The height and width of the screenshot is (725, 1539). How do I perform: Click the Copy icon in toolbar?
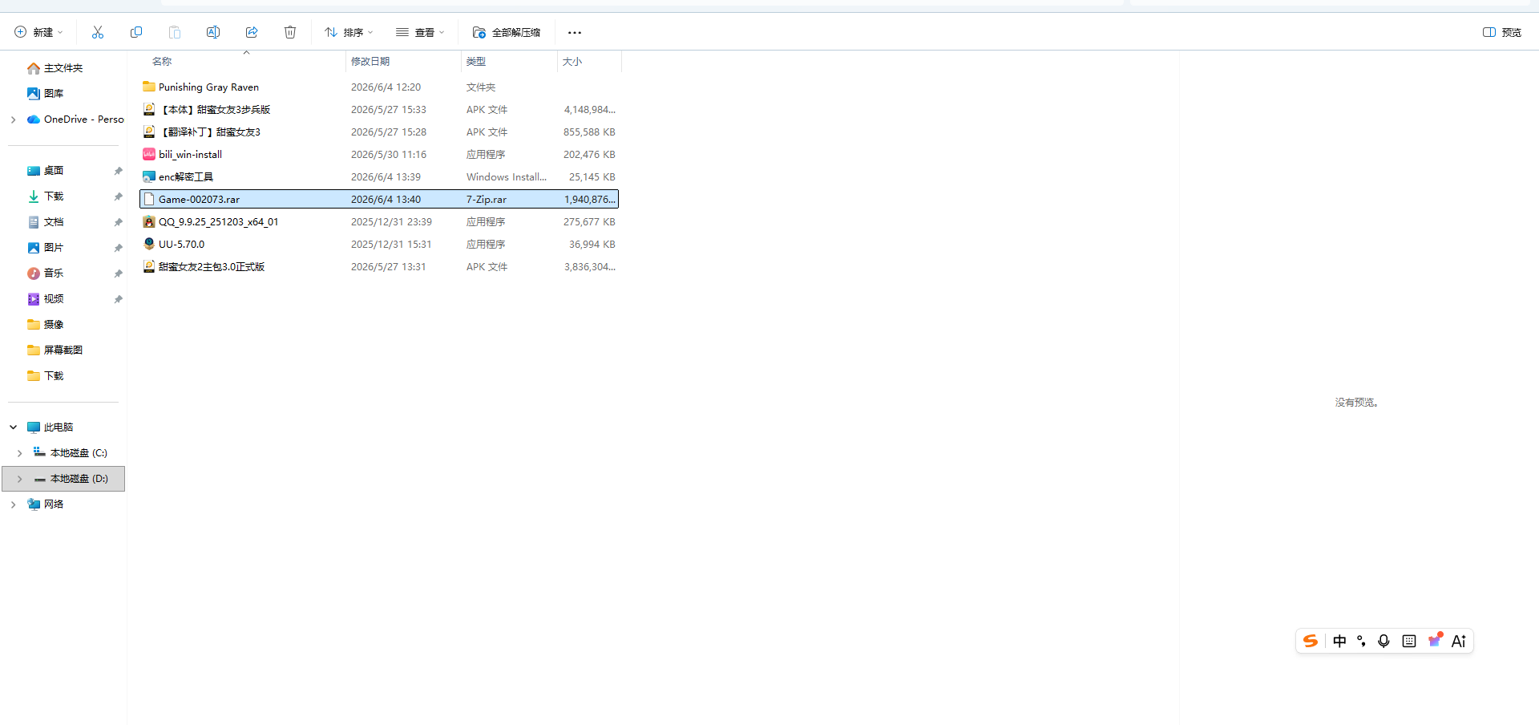pos(136,32)
